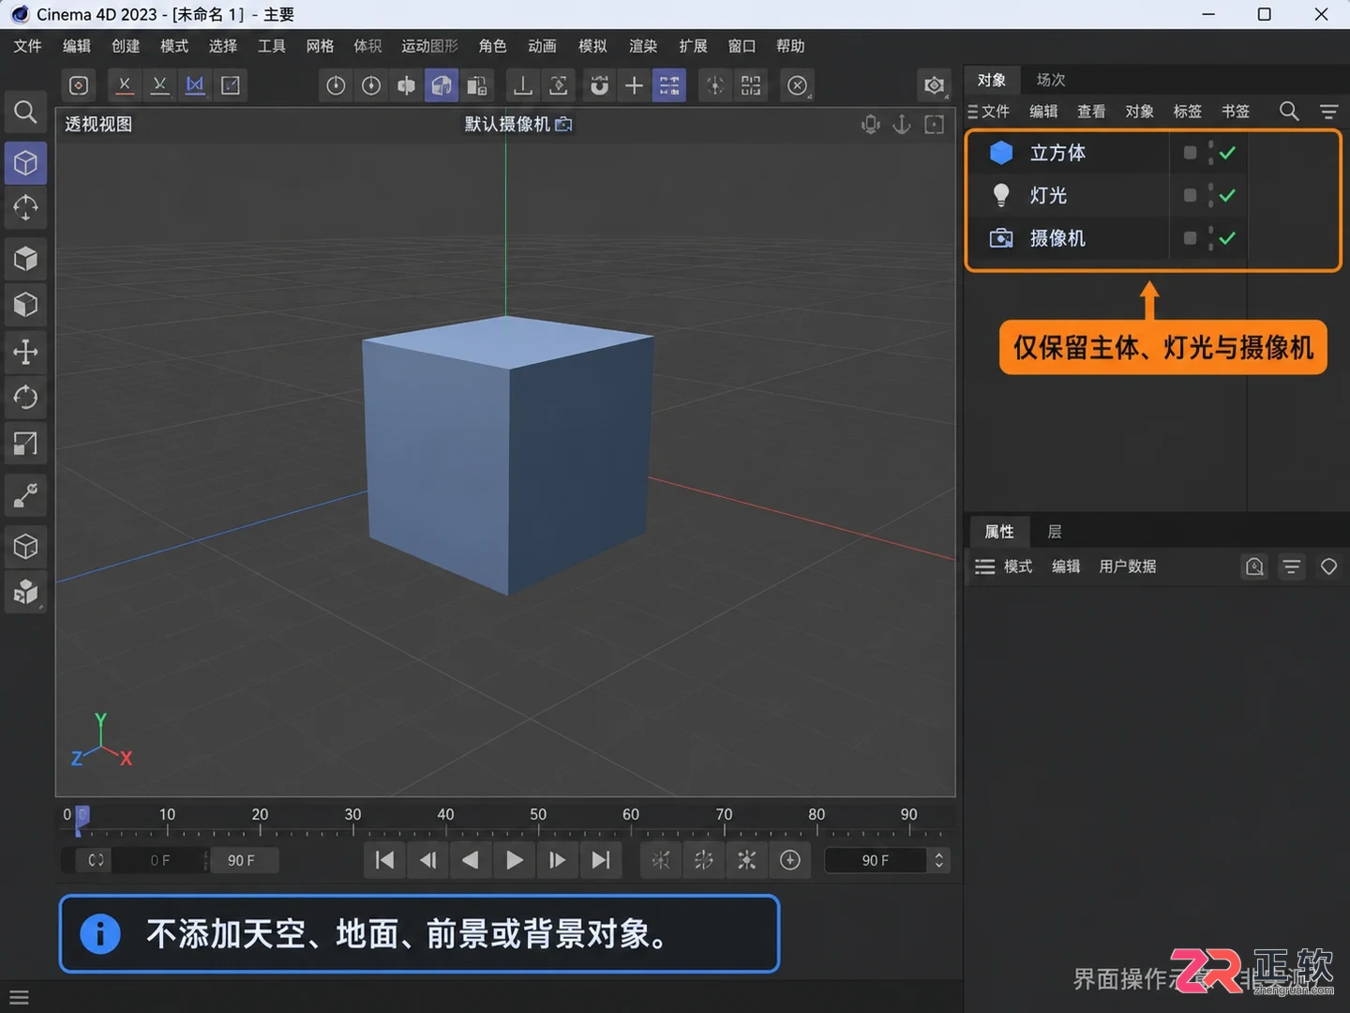
Task: Toggle the Y axis lock icon
Action: pyautogui.click(x=159, y=85)
